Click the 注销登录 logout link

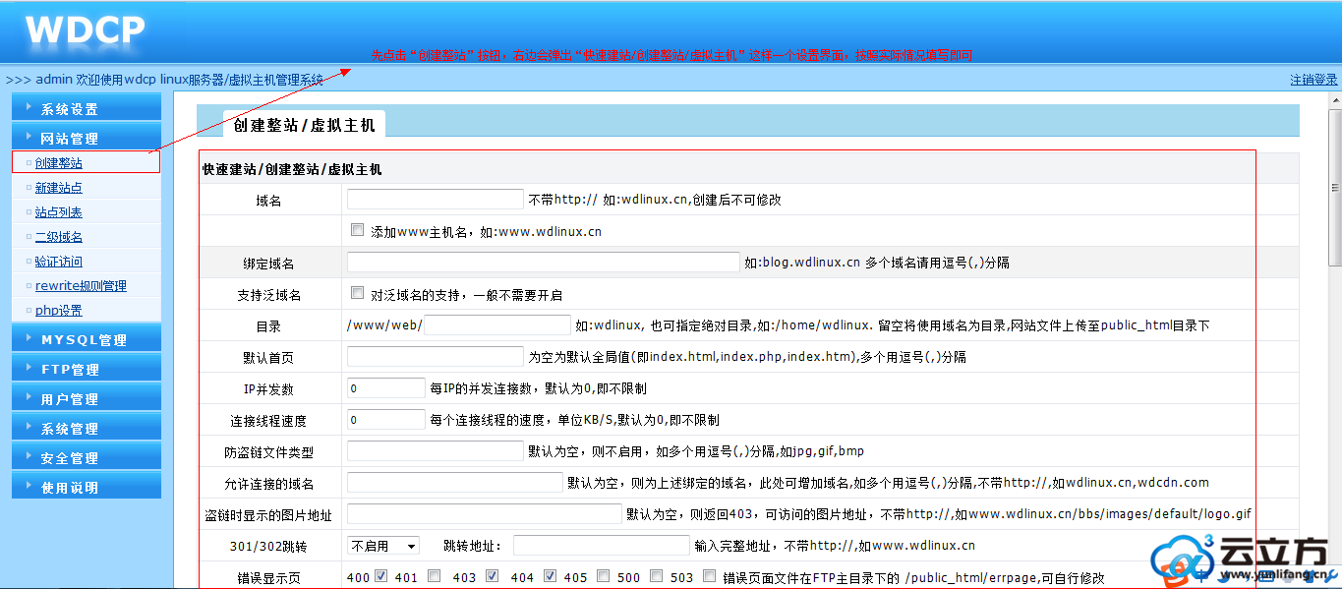1314,80
